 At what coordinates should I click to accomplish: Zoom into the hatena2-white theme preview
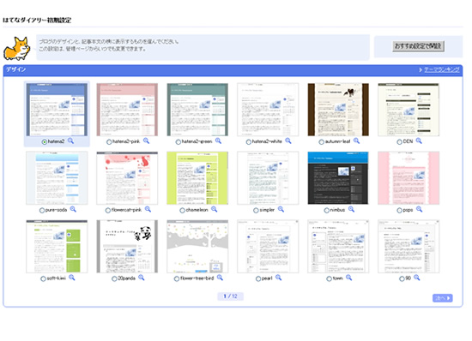click(288, 141)
